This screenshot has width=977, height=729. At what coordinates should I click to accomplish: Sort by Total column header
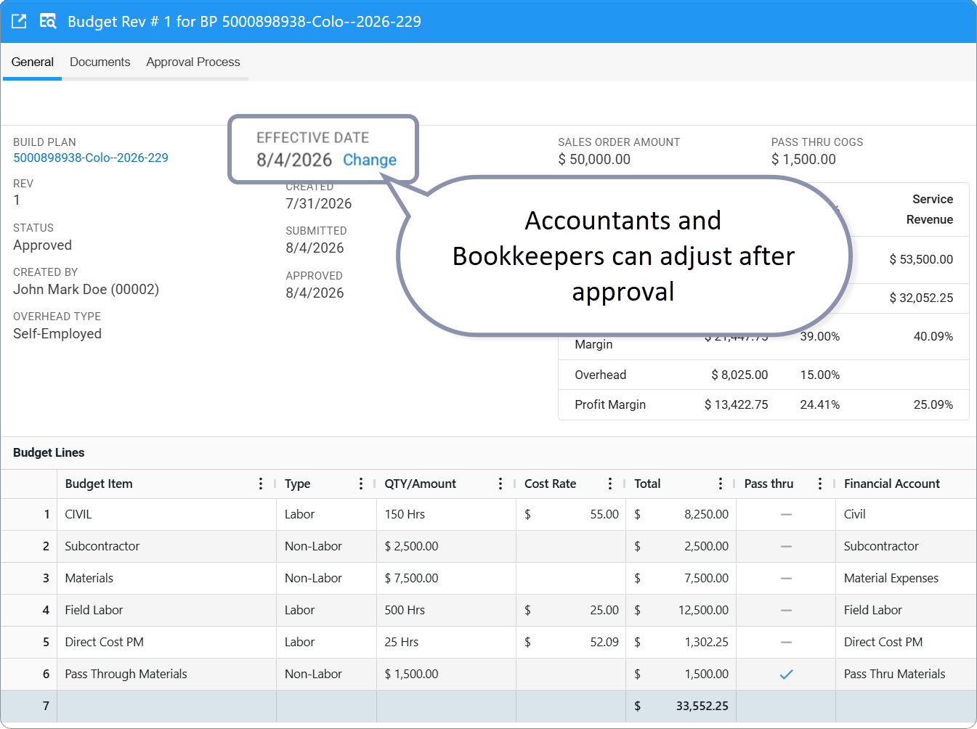pos(647,484)
